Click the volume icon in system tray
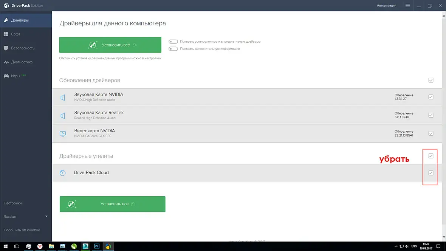Viewport: 446px width, 251px height. point(407,246)
